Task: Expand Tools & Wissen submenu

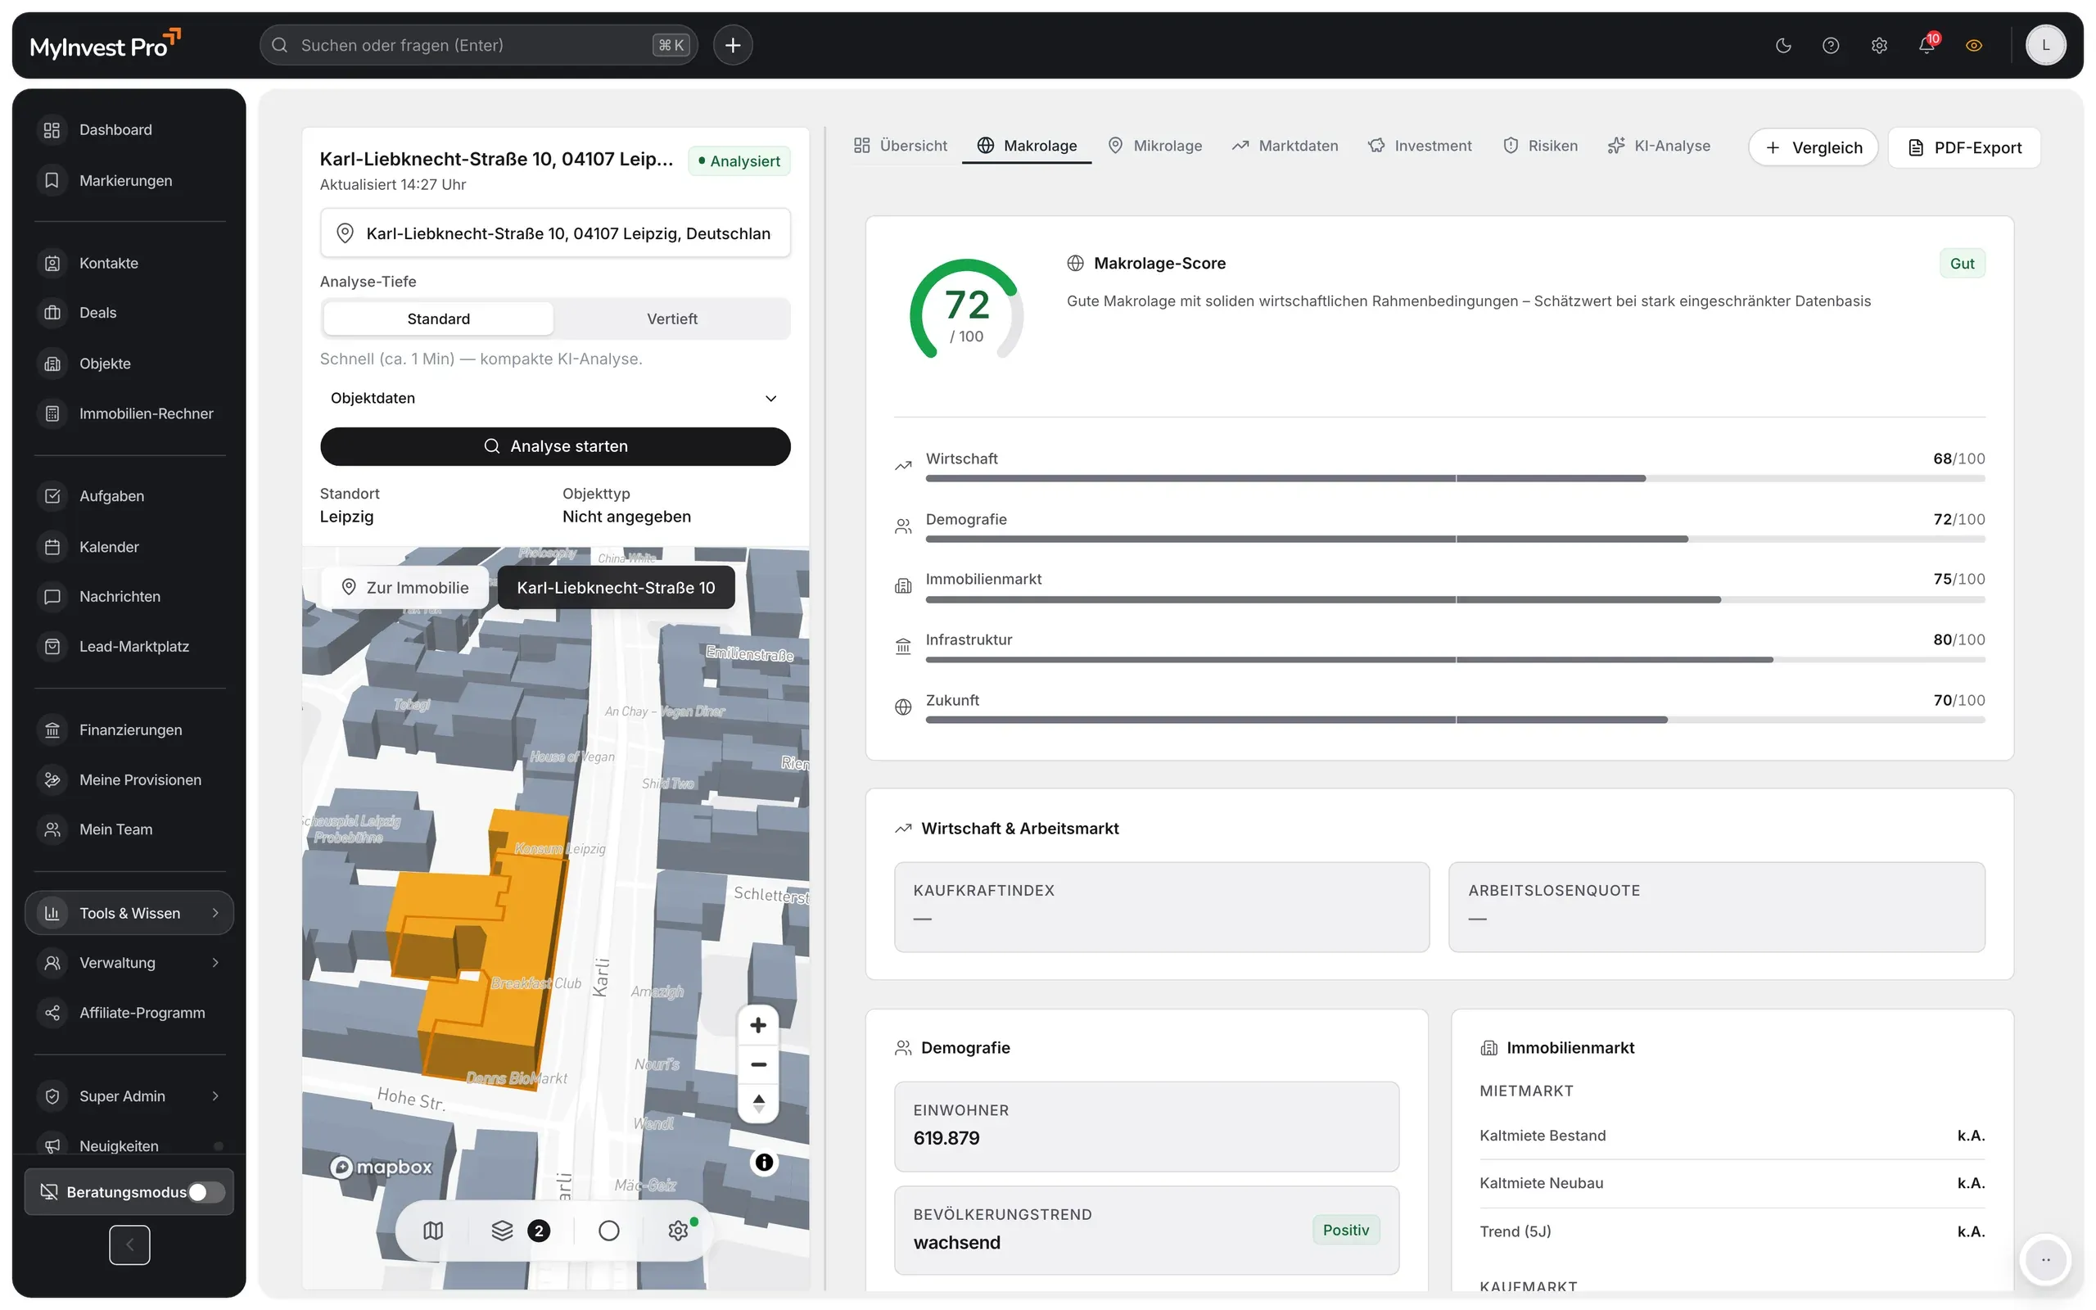Action: click(x=129, y=913)
